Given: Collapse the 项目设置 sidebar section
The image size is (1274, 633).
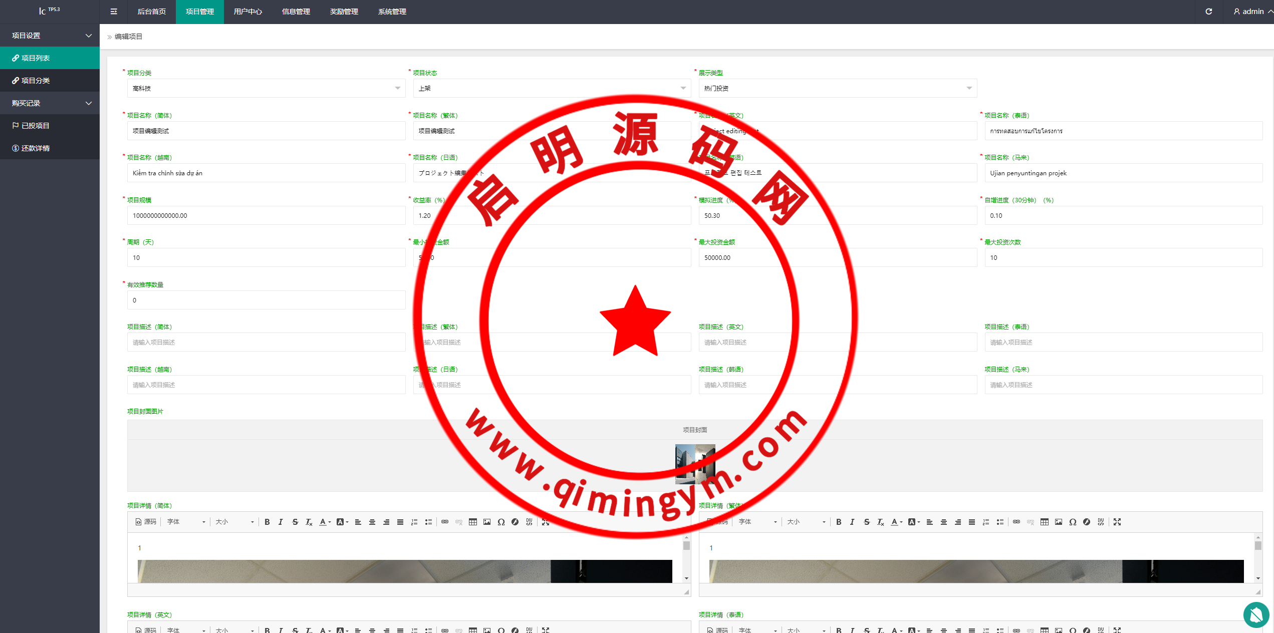Looking at the screenshot, I should click(x=50, y=36).
